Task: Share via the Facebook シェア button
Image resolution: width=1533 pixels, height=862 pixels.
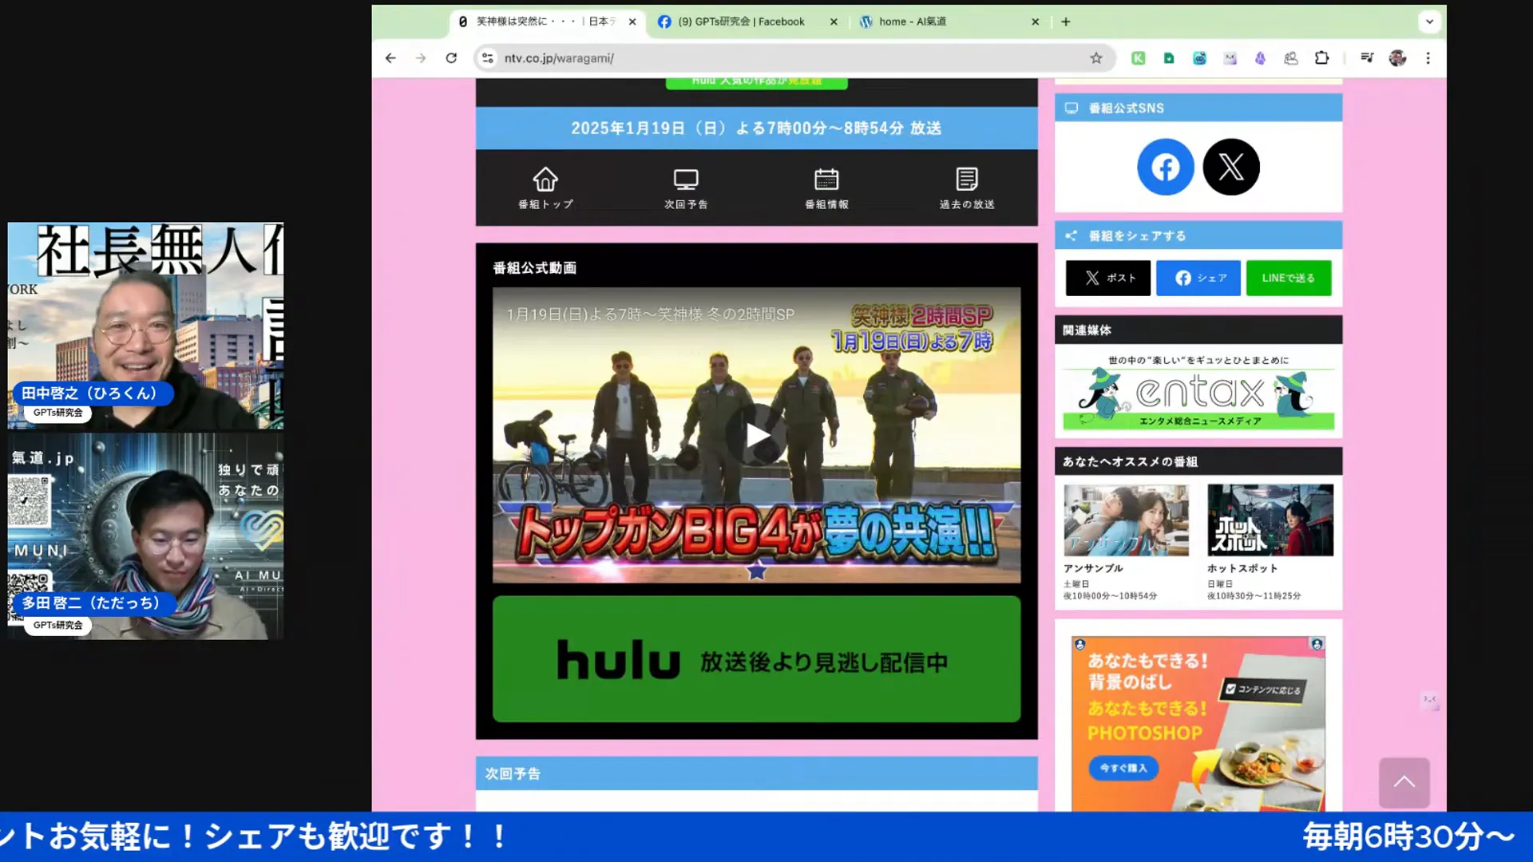Action: [1198, 278]
